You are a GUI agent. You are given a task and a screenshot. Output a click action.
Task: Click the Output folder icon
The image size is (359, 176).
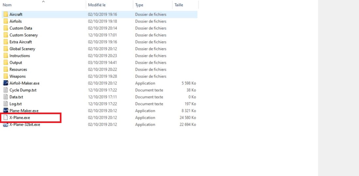click(6, 62)
